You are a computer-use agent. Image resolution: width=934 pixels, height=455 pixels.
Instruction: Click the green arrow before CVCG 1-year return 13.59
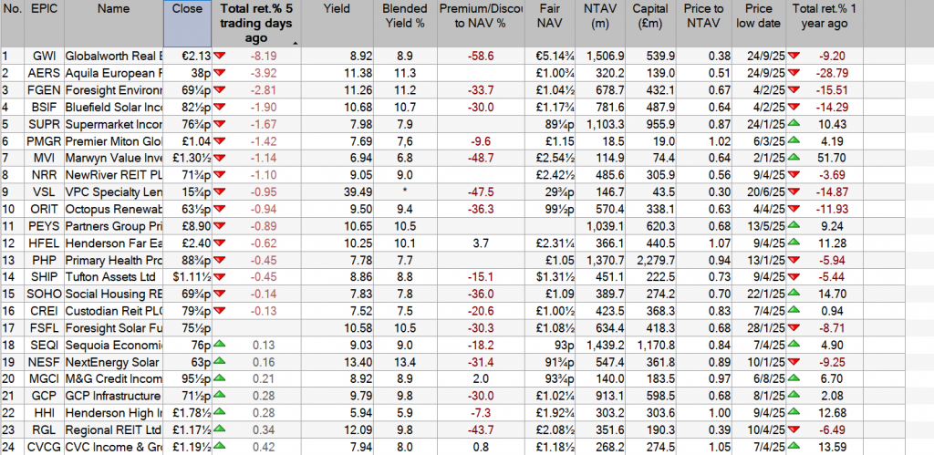click(794, 446)
